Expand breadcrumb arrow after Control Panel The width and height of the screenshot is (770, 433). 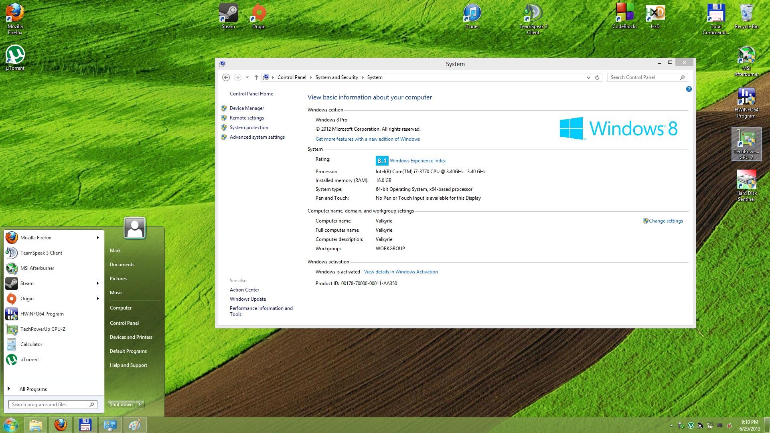[311, 77]
